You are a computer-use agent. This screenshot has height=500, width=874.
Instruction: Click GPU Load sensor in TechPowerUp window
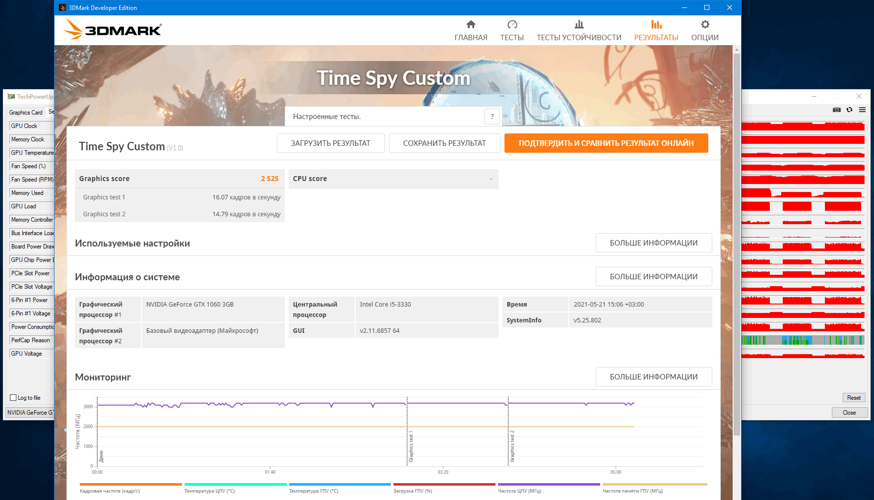click(x=32, y=206)
